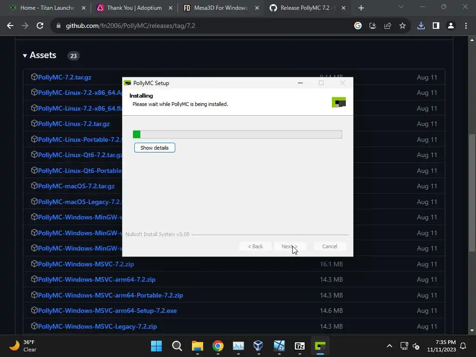Download PollyMC-Windows-MSVC-arm64-Portable-7.2.zip
The height and width of the screenshot is (357, 476).
pyautogui.click(x=111, y=295)
